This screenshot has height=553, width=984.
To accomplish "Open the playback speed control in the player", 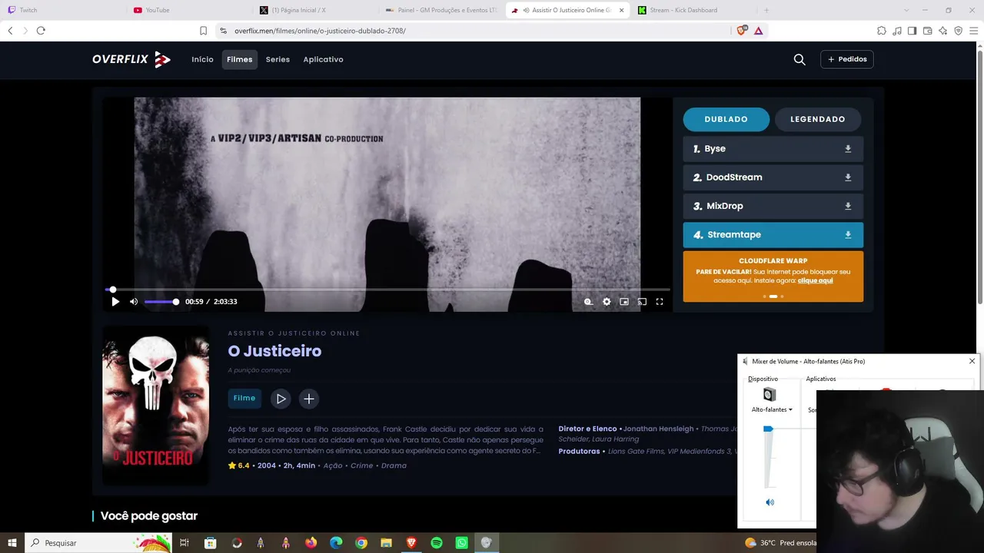I will pyautogui.click(x=588, y=302).
